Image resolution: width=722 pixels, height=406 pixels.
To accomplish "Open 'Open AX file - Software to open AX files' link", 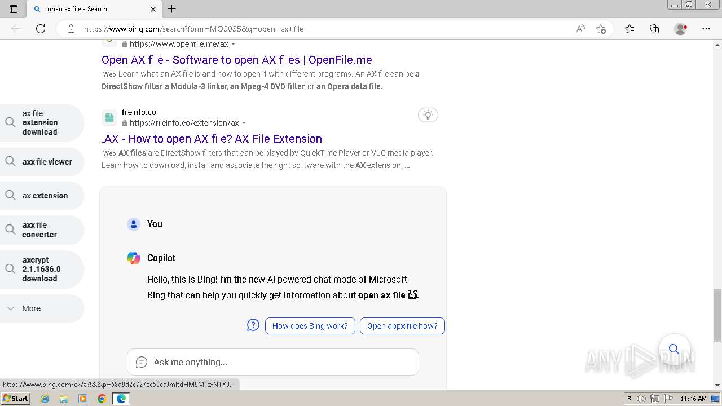I will 237,60.
